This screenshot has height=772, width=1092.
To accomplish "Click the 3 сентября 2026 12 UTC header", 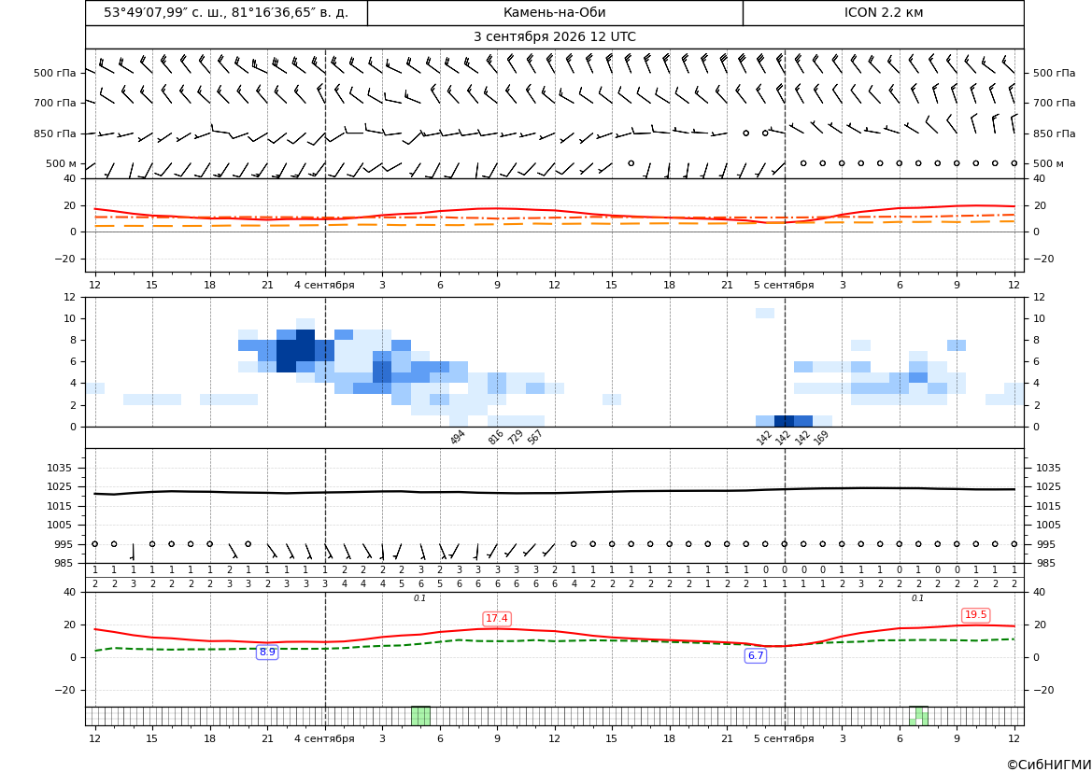I will (x=555, y=37).
